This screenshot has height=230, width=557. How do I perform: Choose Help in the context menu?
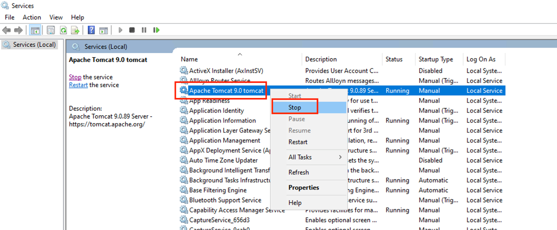[309, 203]
